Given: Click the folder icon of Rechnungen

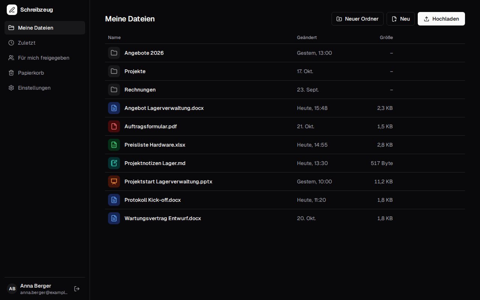Looking at the screenshot, I should point(114,90).
